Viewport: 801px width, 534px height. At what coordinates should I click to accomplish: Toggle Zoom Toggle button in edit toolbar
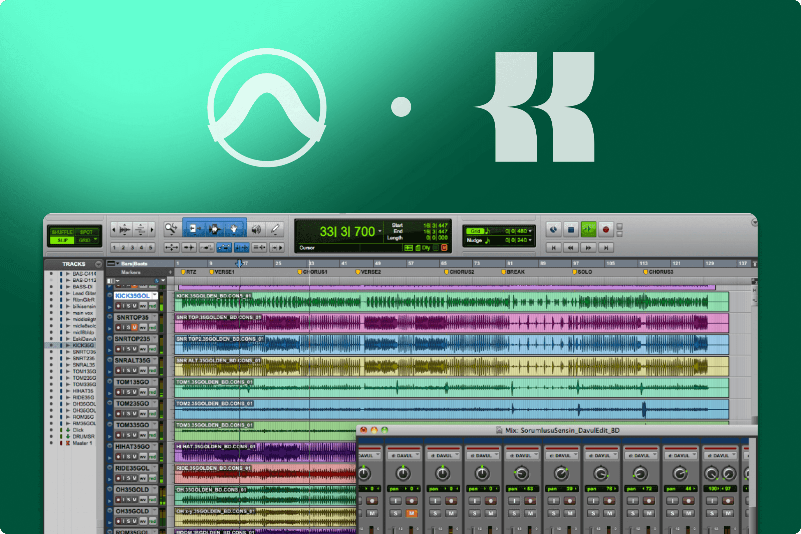(171, 248)
